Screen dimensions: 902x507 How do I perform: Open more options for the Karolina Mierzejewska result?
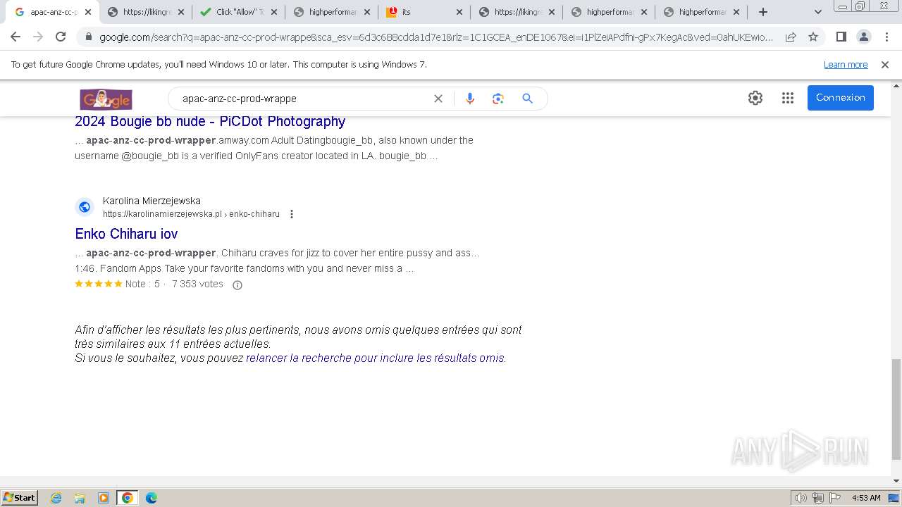tap(292, 214)
